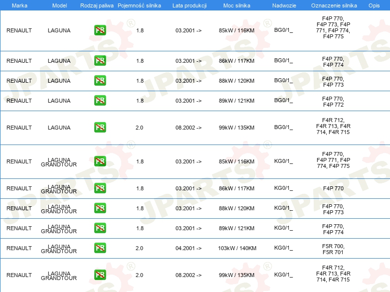The height and width of the screenshot is (292, 390).
Task: Click LAGUNA GRANDTOUR model in 85kW / 116KM row
Action: click(x=59, y=162)
